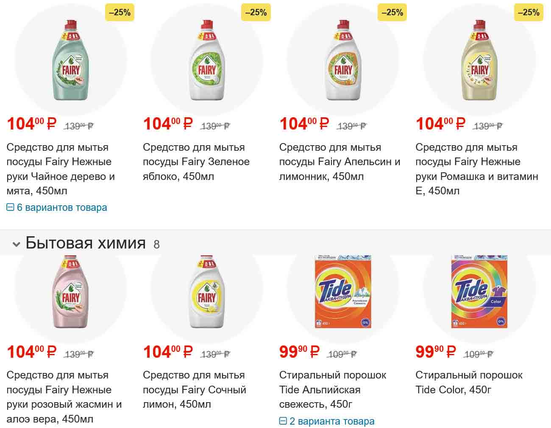The image size is (551, 428).
Task: Click –25% badge on Fairy Чайное дерево
Action: (120, 13)
